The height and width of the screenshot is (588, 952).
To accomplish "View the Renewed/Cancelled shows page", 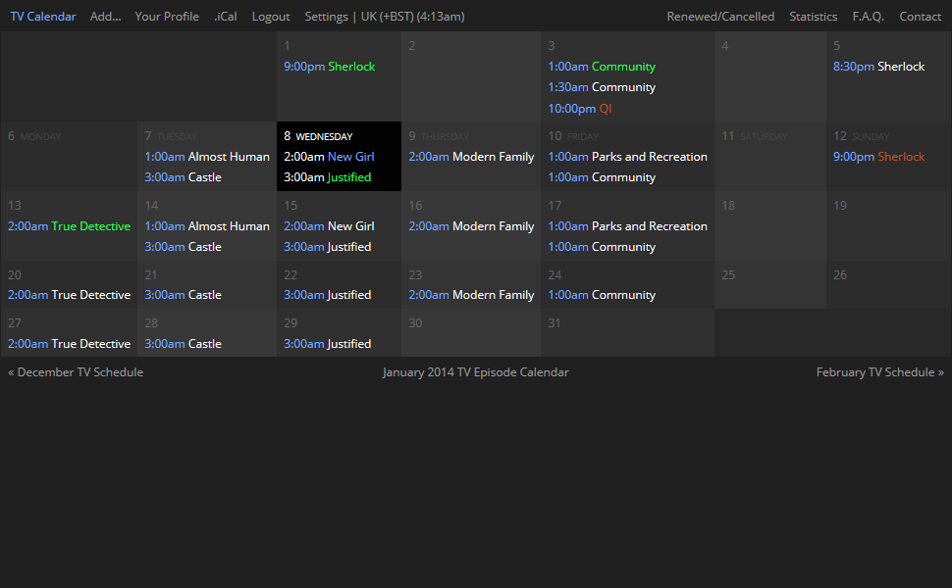I will click(x=720, y=17).
